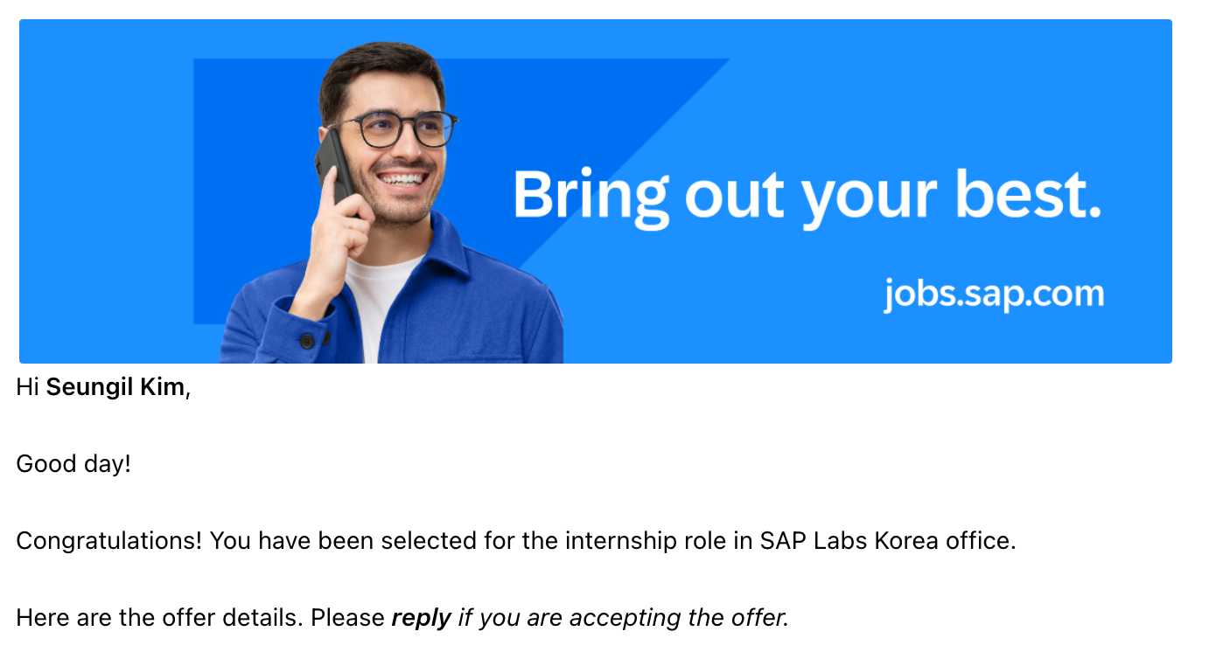The width and height of the screenshot is (1216, 659).
Task: Click the bold name "Seungil Kim"
Action: tap(115, 387)
